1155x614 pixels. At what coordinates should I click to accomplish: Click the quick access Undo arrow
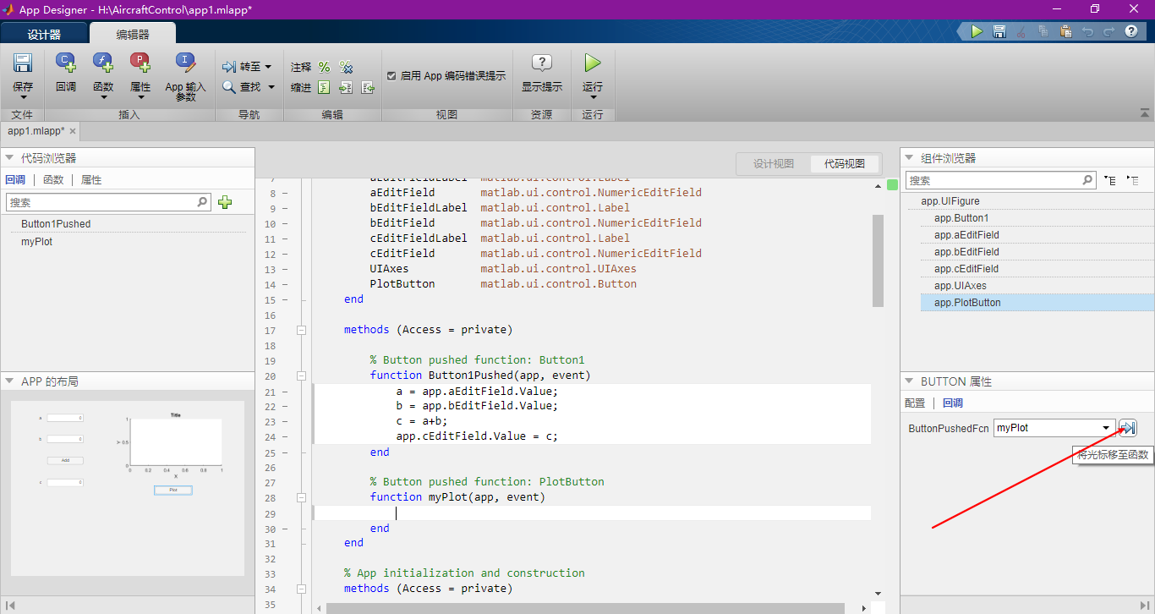tap(1087, 31)
